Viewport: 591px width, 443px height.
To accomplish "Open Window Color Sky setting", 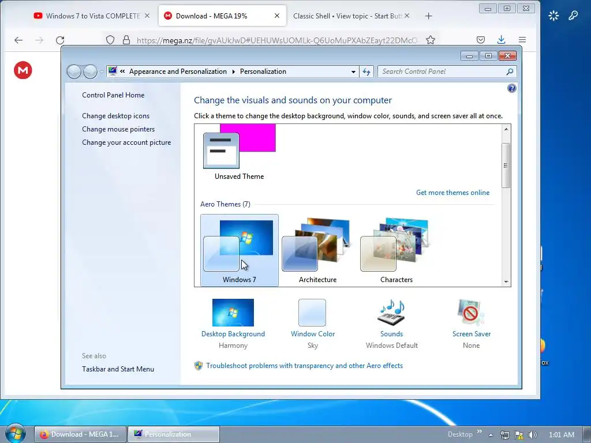I will coord(312,324).
